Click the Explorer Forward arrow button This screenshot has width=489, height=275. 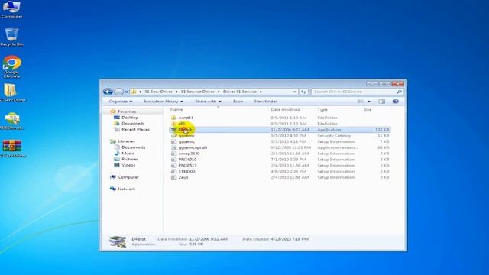[x=119, y=92]
